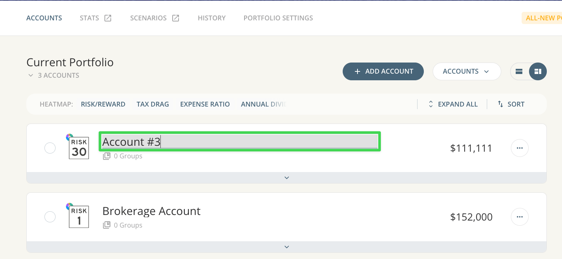Click the ADD ACCOUNT button
The image size is (562, 259).
tap(383, 71)
